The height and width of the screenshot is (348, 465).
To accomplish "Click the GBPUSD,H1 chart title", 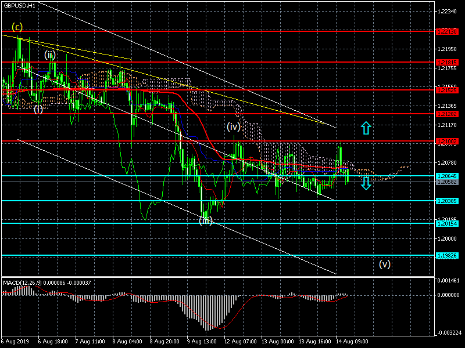I will coord(19,5).
